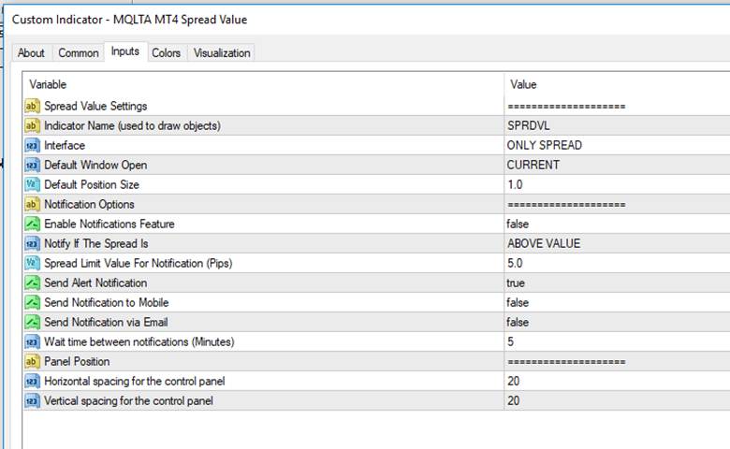Open the Default Window Open CURRENT dropdown
Image resolution: width=730 pixels, height=449 pixels.
pyautogui.click(x=533, y=165)
